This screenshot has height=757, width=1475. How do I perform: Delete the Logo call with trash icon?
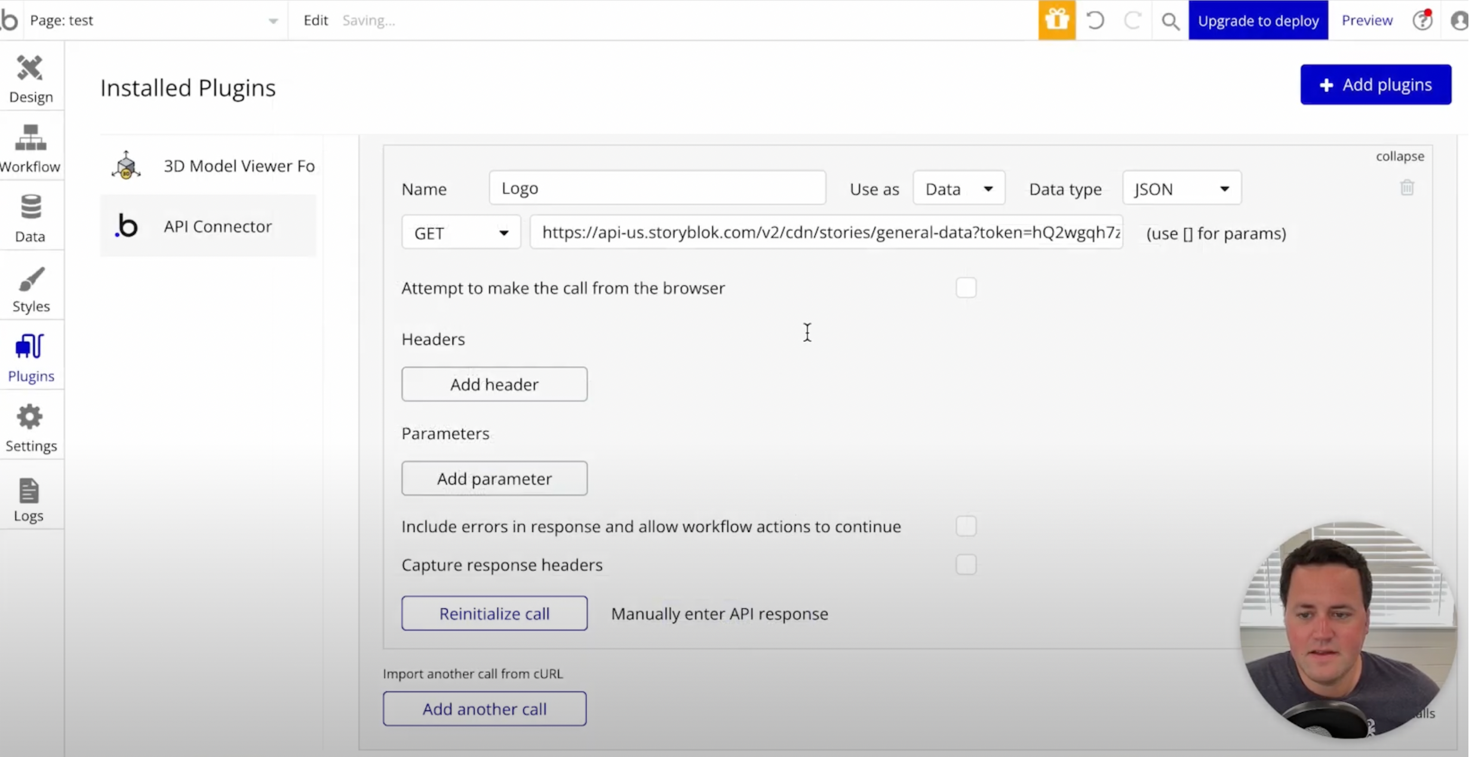point(1407,187)
